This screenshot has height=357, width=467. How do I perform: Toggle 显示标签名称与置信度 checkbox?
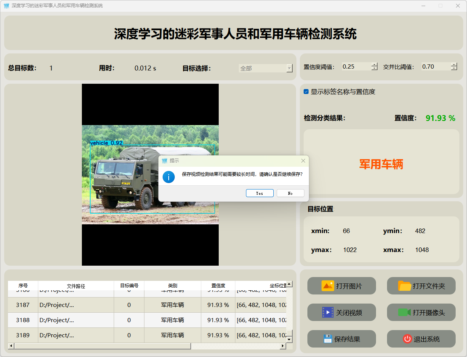[x=306, y=92]
